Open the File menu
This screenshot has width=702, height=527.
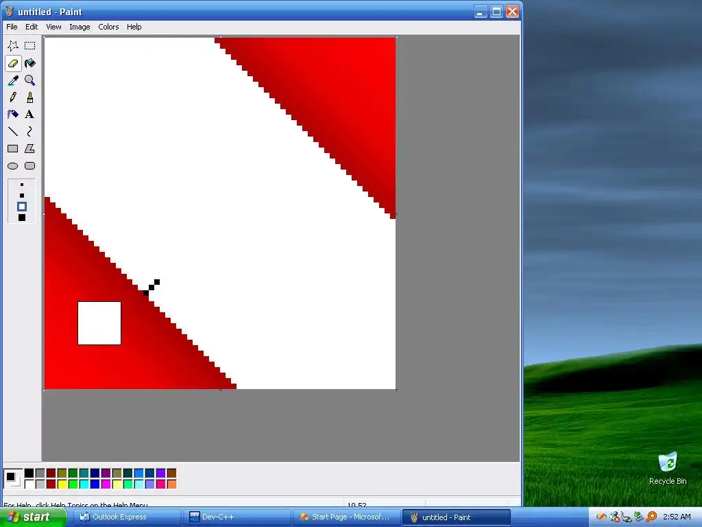coord(12,27)
